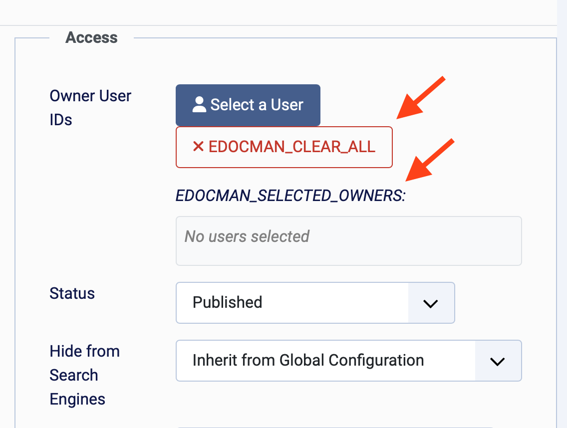Viewport: 567px width, 428px height.
Task: Expand the Inherit from Global Configuration dropdown
Action: [348, 361]
